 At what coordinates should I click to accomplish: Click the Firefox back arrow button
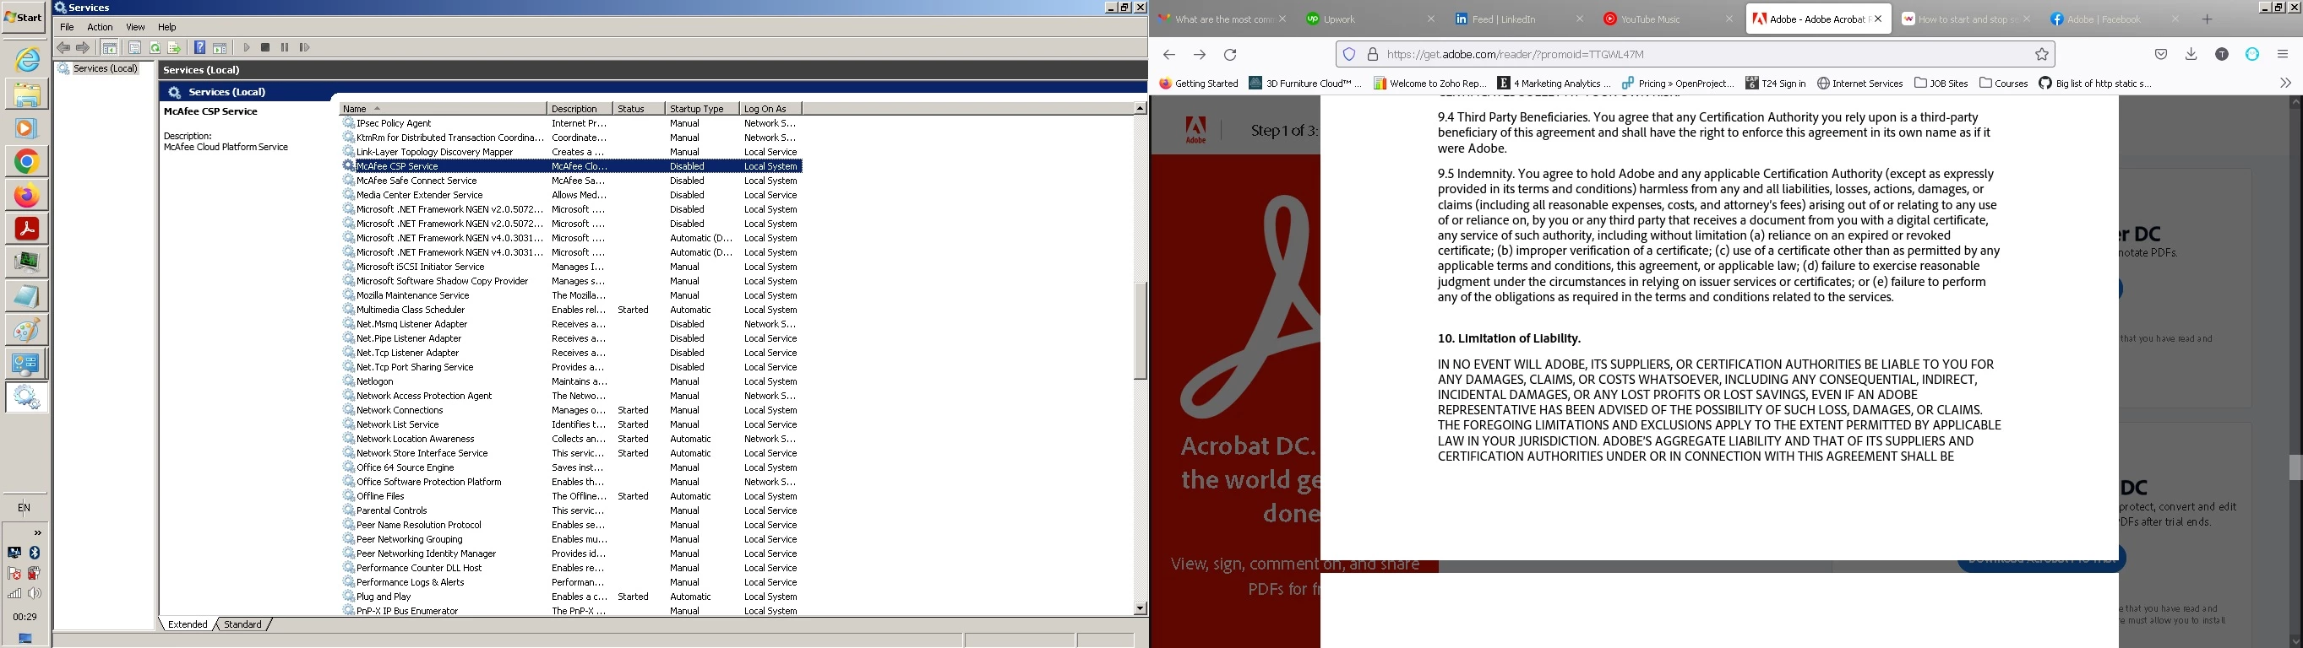click(1168, 56)
